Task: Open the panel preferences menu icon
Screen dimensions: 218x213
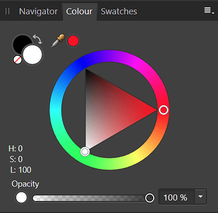Action: click(x=209, y=10)
